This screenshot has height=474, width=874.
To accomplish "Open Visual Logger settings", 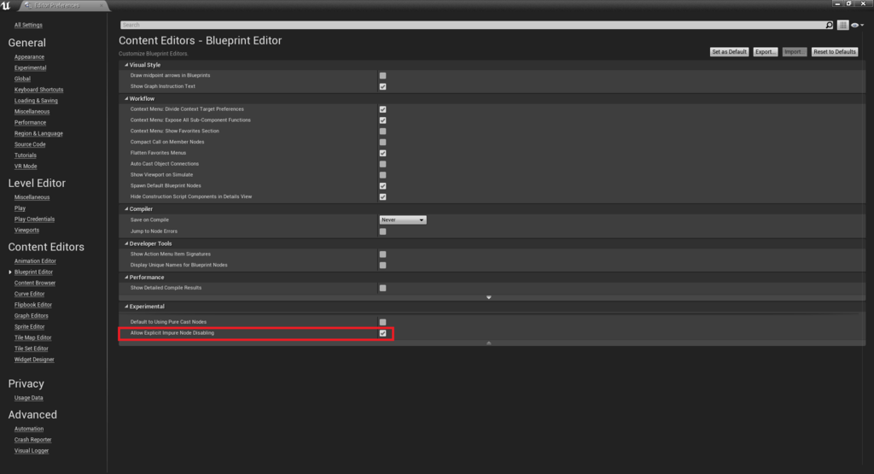I will tap(32, 451).
